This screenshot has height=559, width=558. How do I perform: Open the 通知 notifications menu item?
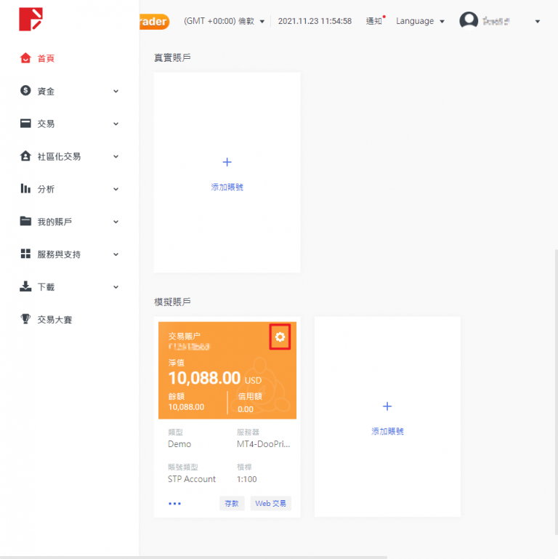click(374, 21)
